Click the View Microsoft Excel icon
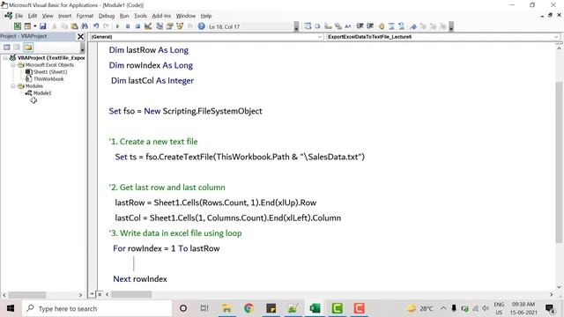Screen dimensions: 564x317 coord(18,26)
